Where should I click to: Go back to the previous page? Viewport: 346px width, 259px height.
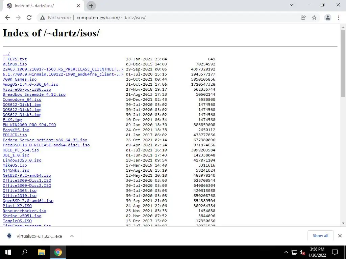coord(7,18)
